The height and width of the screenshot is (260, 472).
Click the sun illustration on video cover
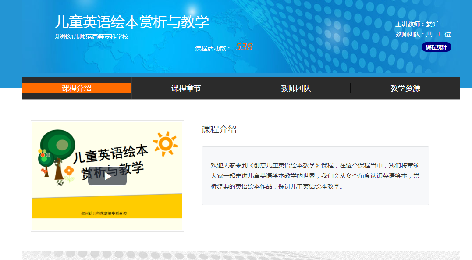165,144
